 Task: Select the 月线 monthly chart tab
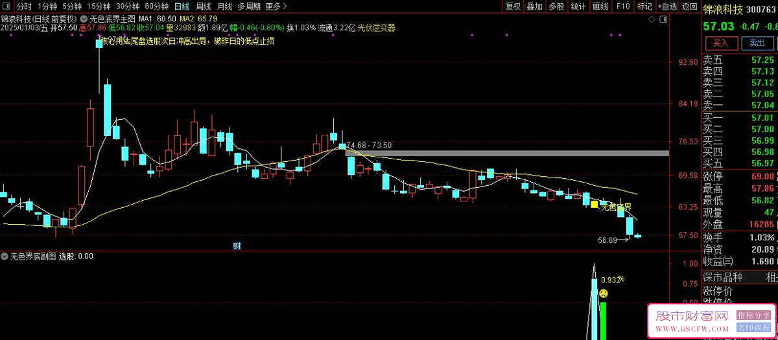pyautogui.click(x=224, y=6)
